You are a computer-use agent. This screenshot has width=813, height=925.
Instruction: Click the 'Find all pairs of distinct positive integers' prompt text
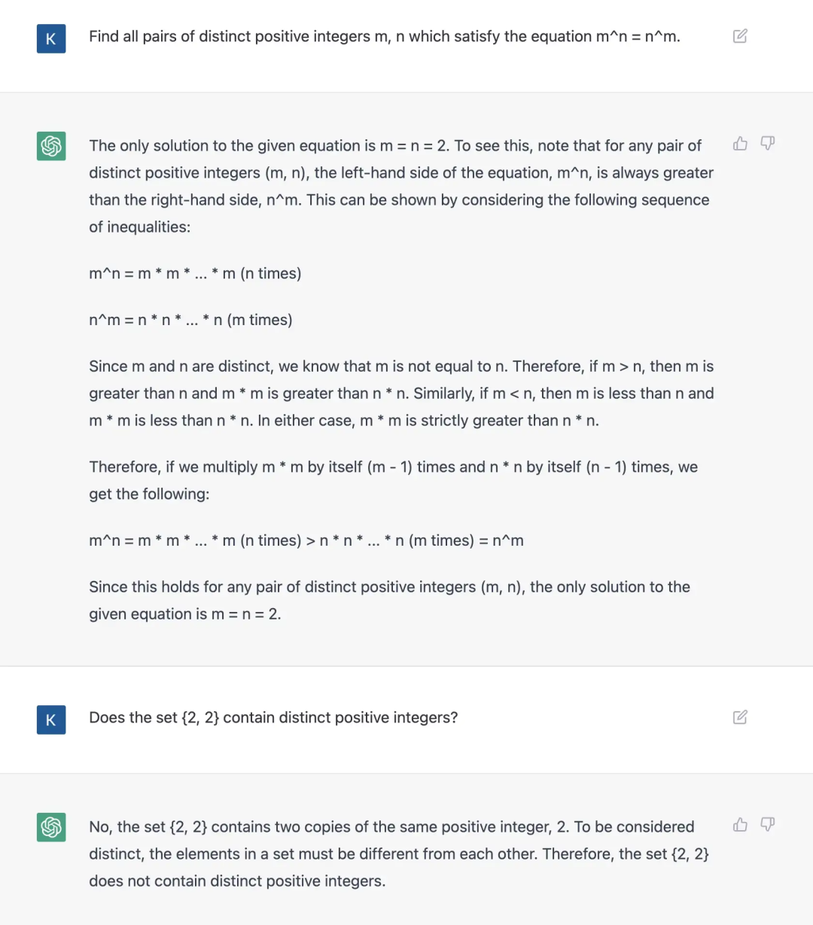point(385,37)
